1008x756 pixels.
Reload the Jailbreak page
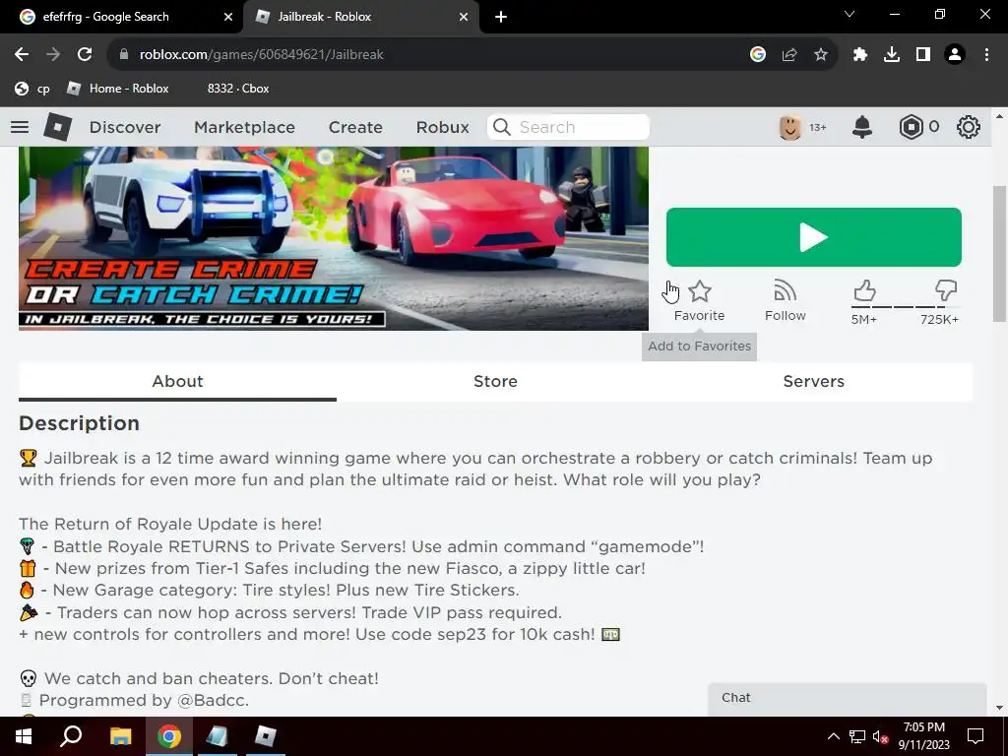(x=85, y=55)
